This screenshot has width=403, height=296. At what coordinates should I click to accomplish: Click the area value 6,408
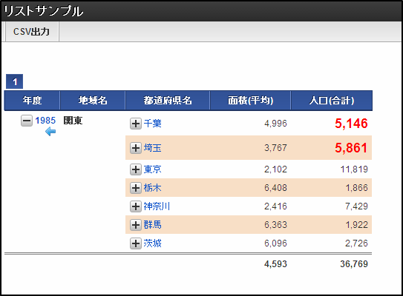click(x=275, y=188)
